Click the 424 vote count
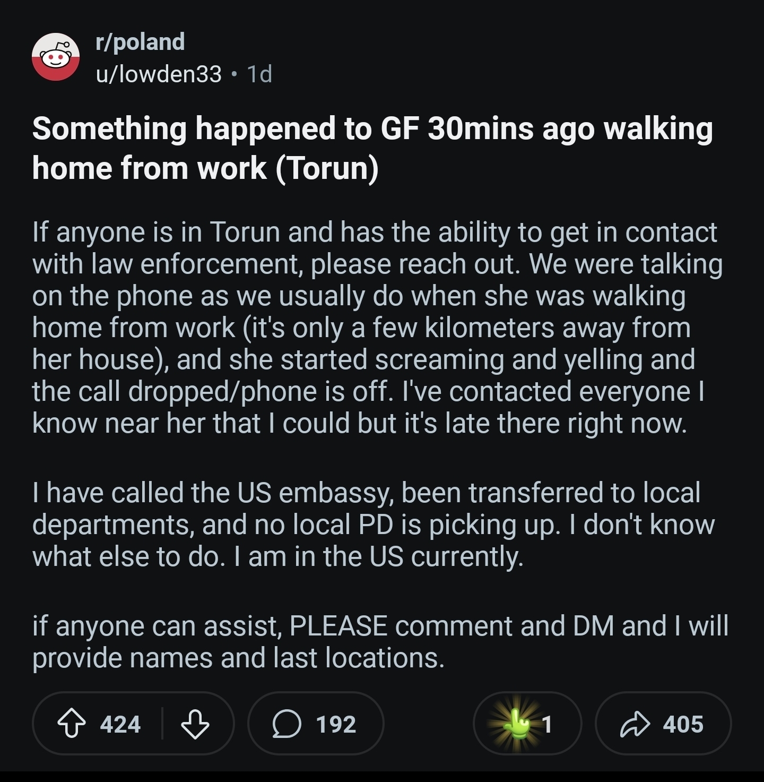764x782 pixels. 120,724
